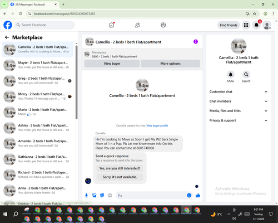Viewport: 278px width, 223px height.
Task: Open the notifications bell
Action: tap(256, 25)
